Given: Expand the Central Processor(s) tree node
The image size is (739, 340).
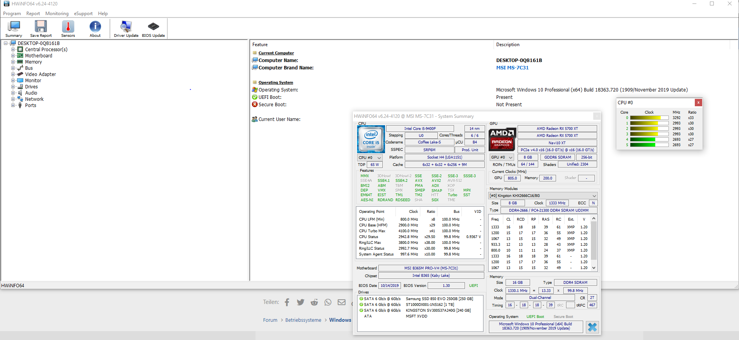Looking at the screenshot, I should point(13,50).
